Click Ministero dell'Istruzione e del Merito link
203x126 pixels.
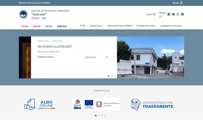point(35,3)
